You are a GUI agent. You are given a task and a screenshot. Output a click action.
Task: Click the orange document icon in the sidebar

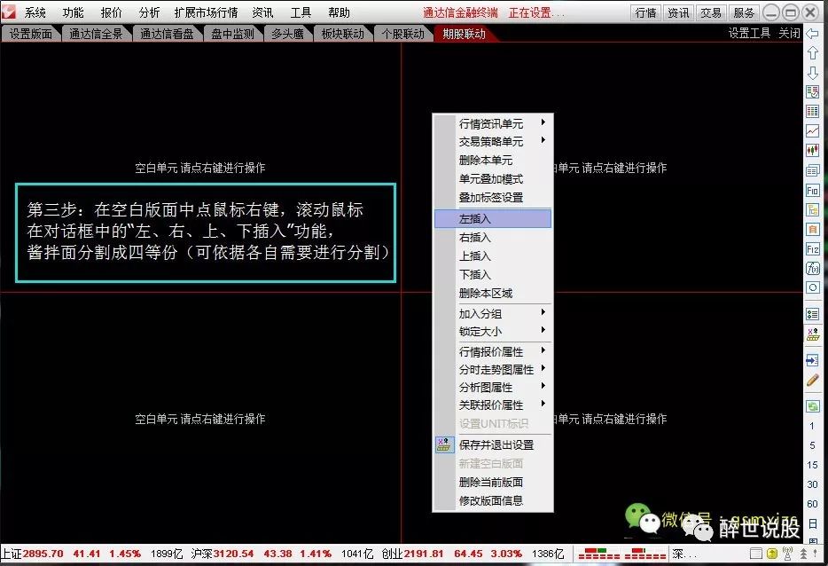(813, 230)
